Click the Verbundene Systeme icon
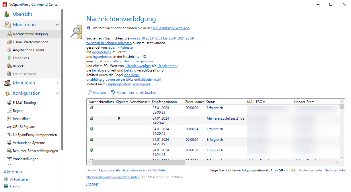Screen dimensions: 351x192 (9, 143)
